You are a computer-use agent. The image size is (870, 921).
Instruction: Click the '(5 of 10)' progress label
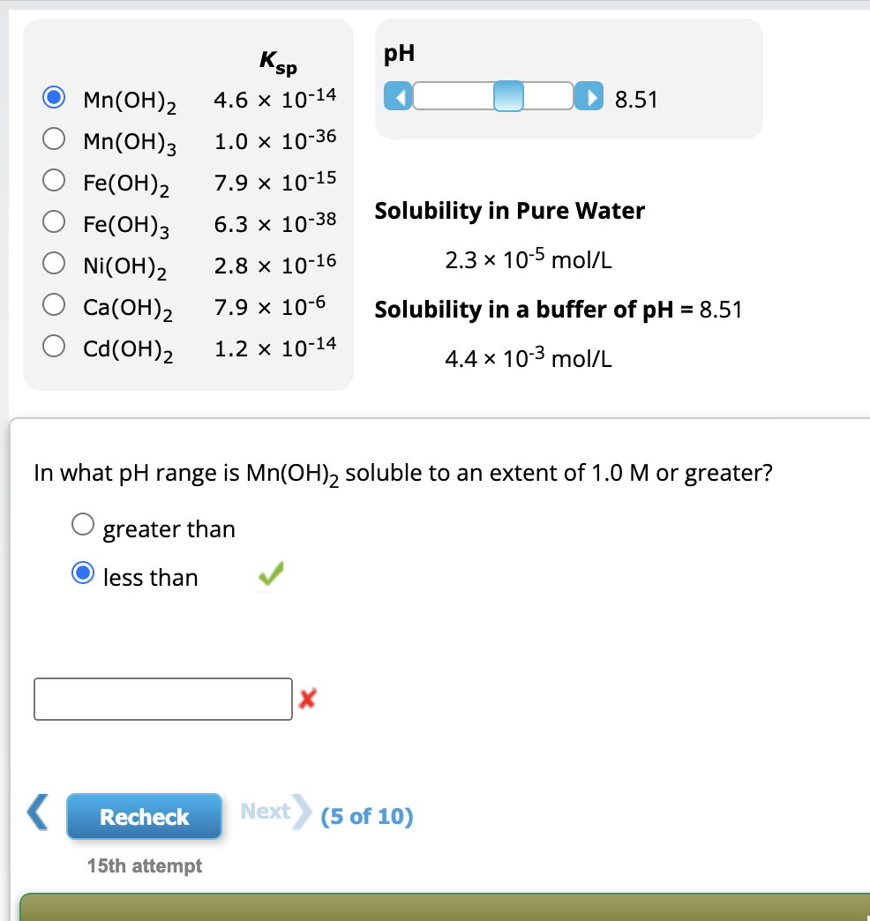point(367,816)
